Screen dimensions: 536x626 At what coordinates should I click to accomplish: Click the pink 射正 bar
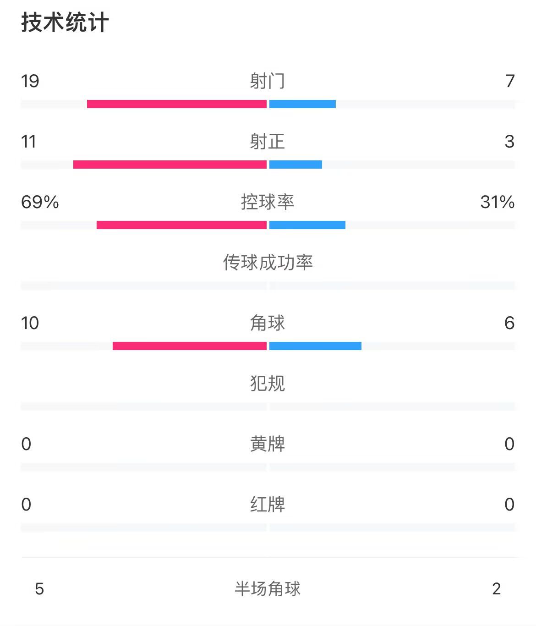[170, 165]
